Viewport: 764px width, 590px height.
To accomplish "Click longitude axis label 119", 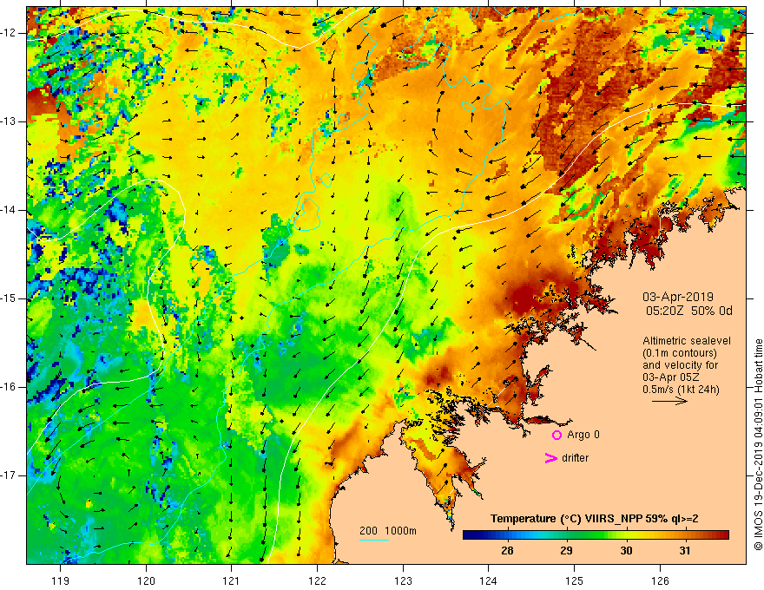I will [x=61, y=580].
